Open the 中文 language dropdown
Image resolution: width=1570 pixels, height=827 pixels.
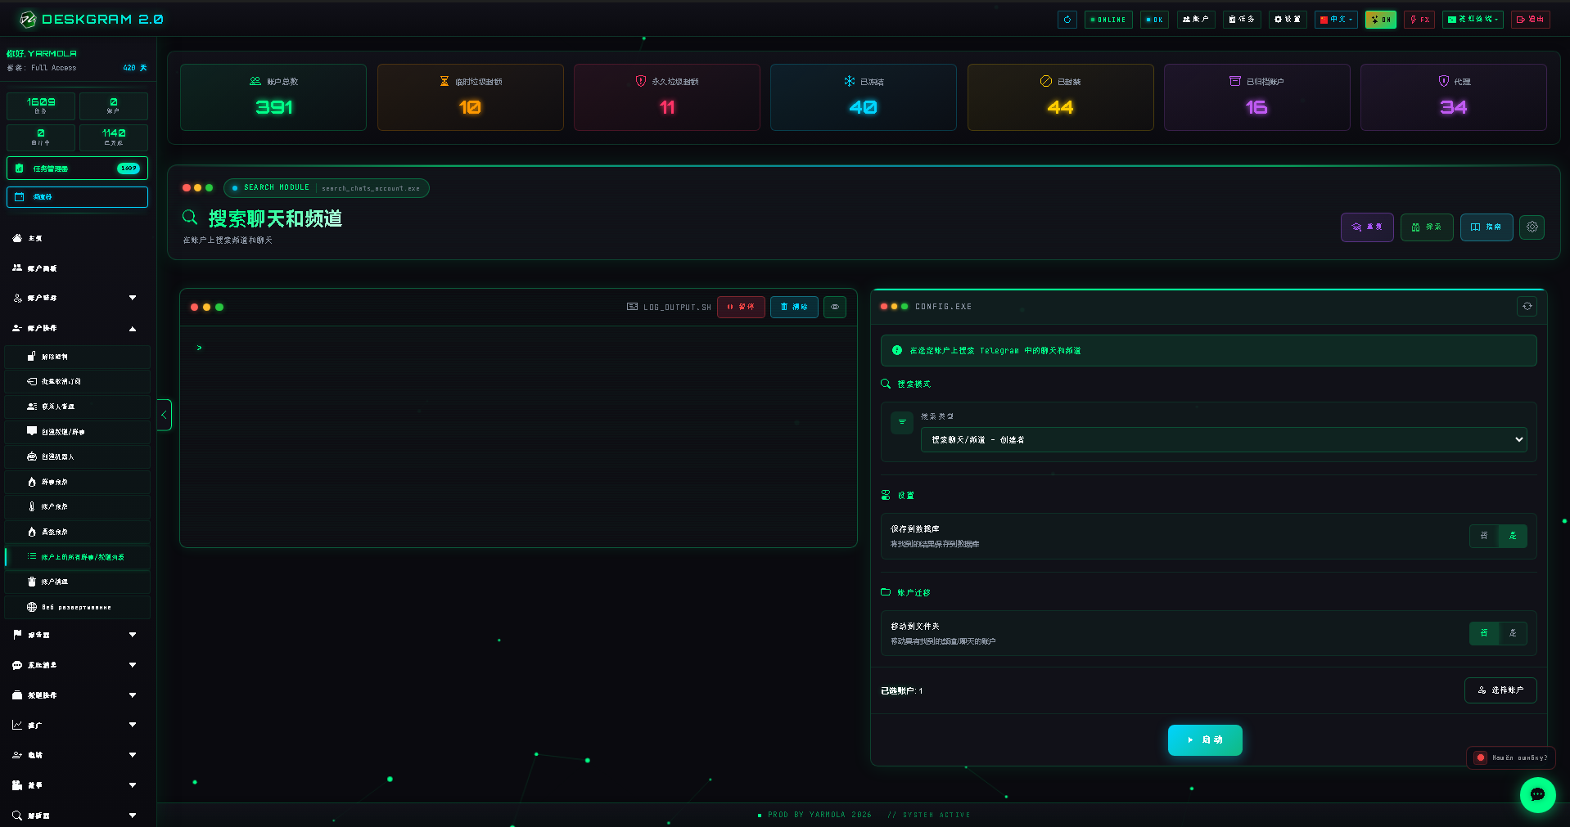(x=1336, y=20)
